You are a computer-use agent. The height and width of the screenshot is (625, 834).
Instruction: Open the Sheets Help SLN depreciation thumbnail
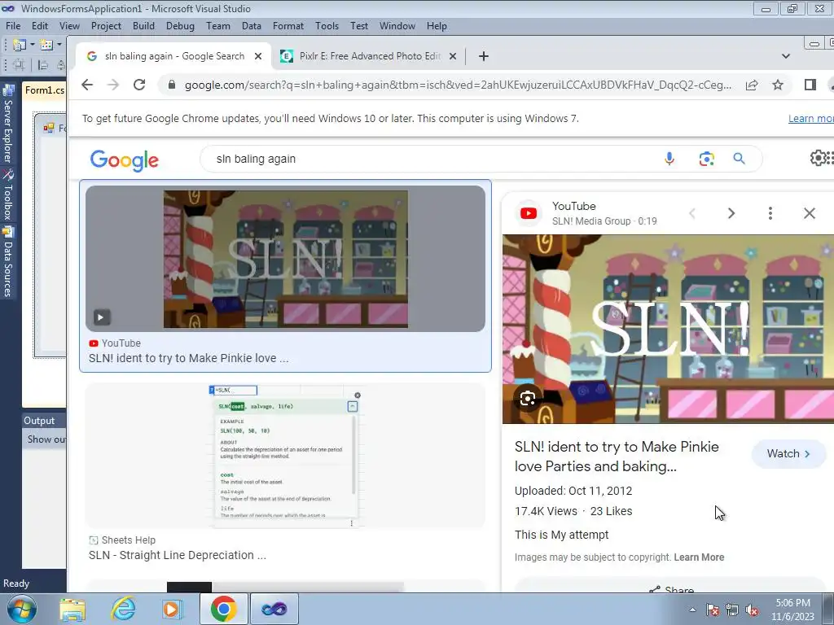tap(285, 456)
